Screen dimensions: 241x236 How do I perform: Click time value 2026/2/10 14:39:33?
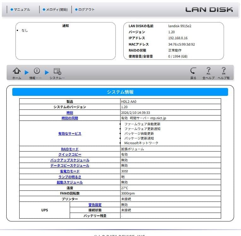click(x=135, y=113)
